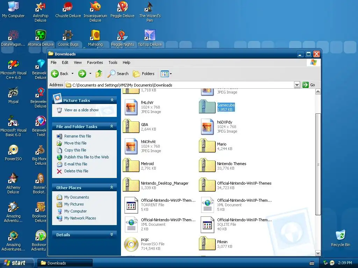Click the system tray clock
The image size is (358, 268).
click(345, 263)
